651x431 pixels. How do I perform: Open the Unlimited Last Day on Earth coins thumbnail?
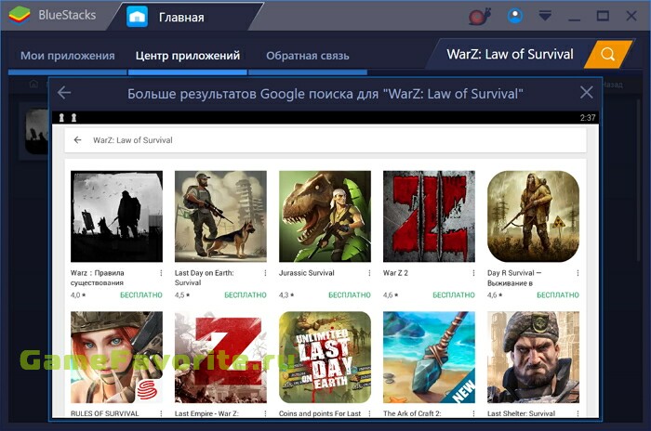325,358
